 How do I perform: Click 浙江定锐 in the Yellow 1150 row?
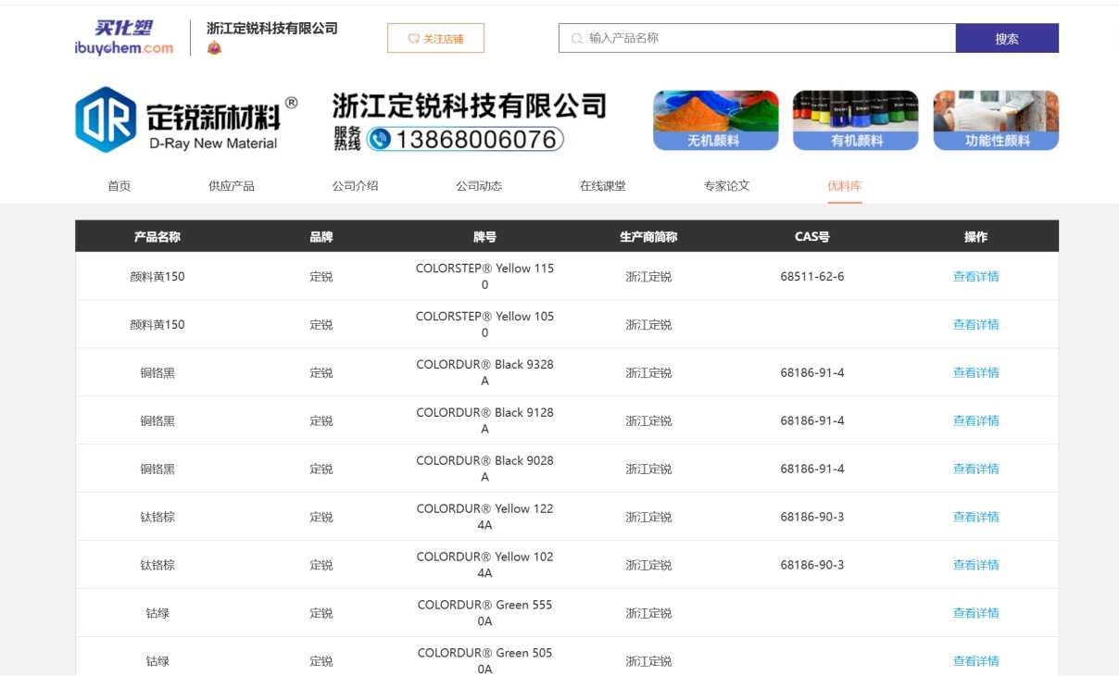(648, 276)
